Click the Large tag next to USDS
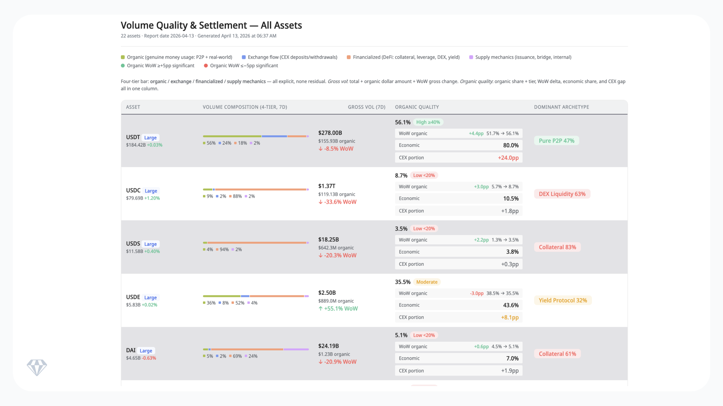Viewport: 723px width, 406px height. pos(150,244)
